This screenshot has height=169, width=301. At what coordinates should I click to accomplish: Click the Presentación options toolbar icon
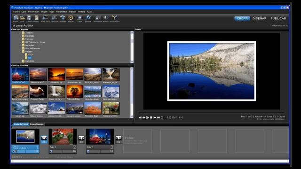pyautogui.click(x=98, y=18)
